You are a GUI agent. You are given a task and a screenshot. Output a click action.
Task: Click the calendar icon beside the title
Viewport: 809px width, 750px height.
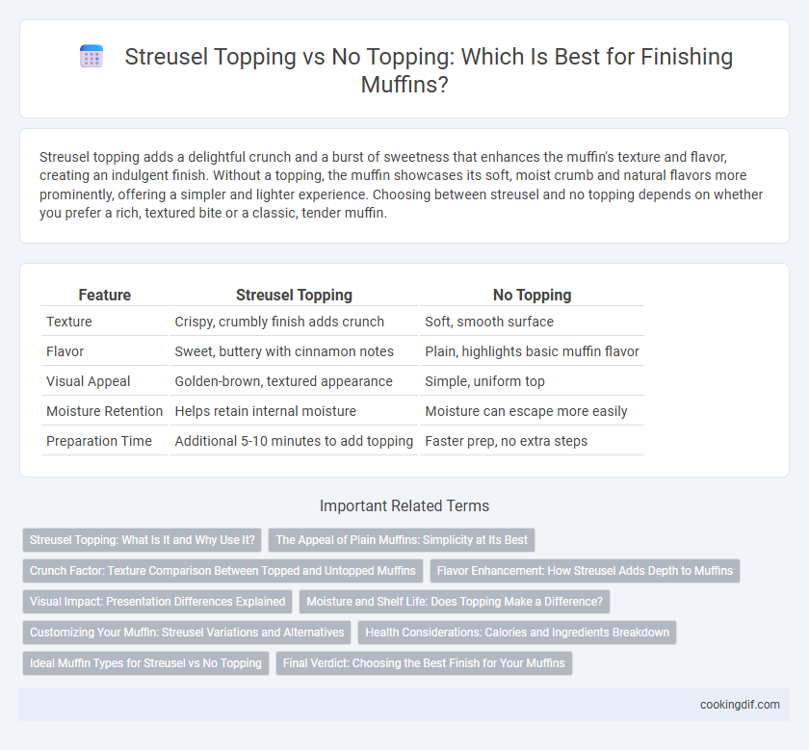(91, 57)
